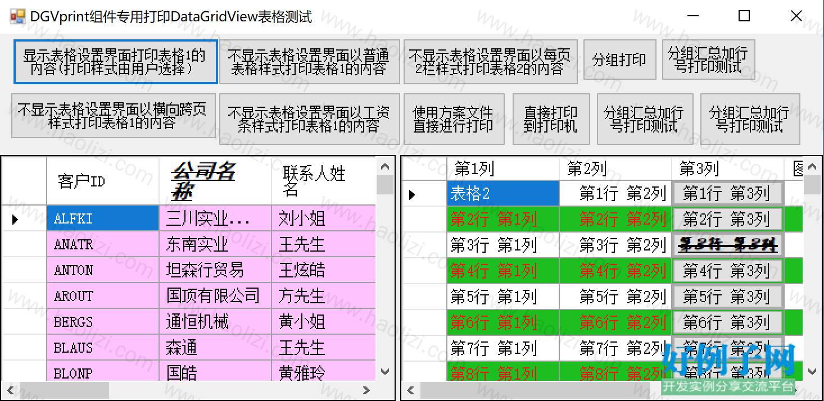
Task: Select the 通恒机械 cell
Action: [215, 321]
